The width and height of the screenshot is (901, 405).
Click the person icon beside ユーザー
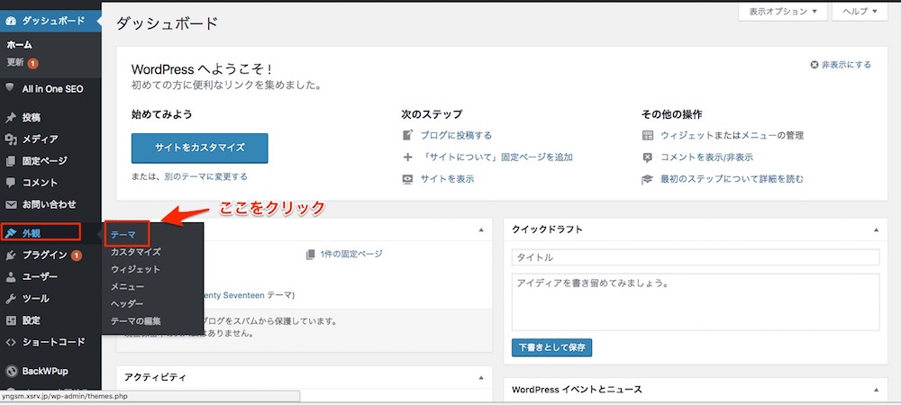[x=10, y=276]
